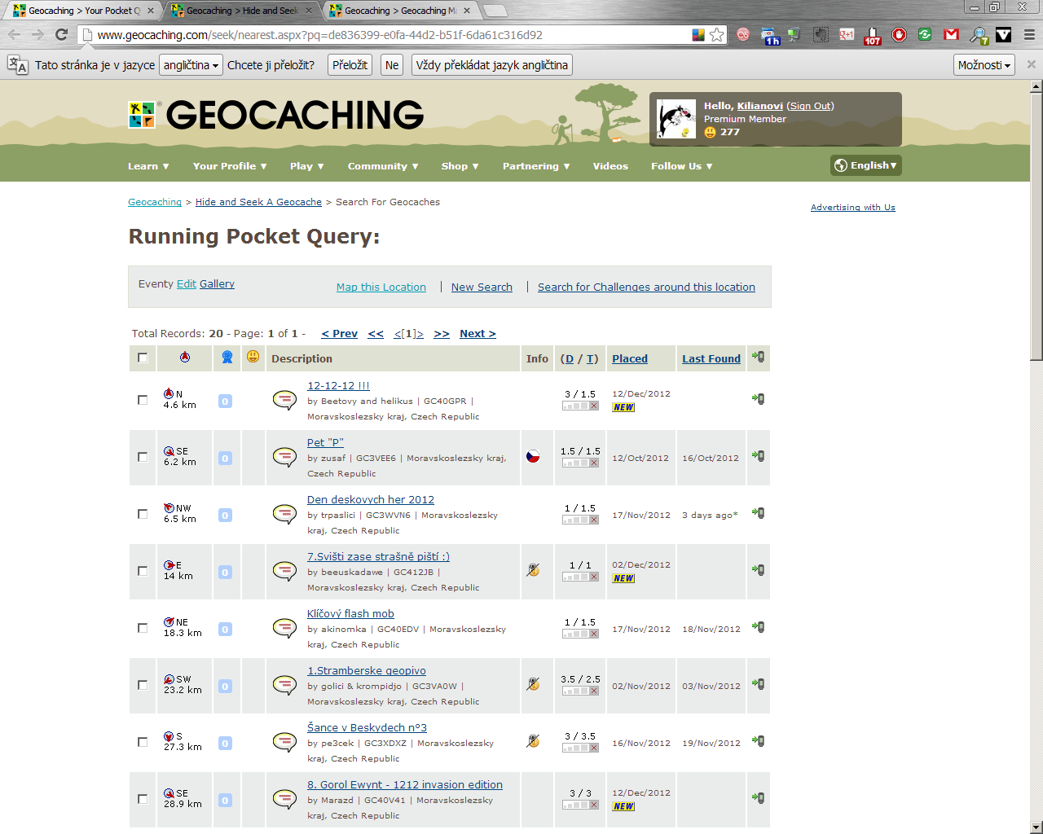Click the send-to-GPS icon for 12-12-12 !!!
The width and height of the screenshot is (1043, 834).
pyautogui.click(x=758, y=399)
